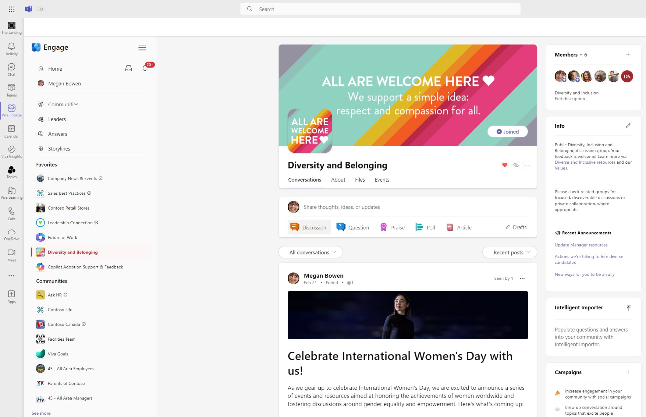Expand All conversations filter dropdown
The width and height of the screenshot is (646, 417).
[x=311, y=252]
